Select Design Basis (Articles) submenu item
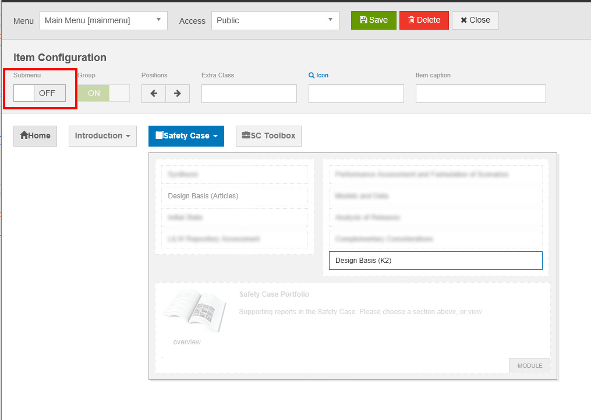The width and height of the screenshot is (591, 420). point(235,196)
